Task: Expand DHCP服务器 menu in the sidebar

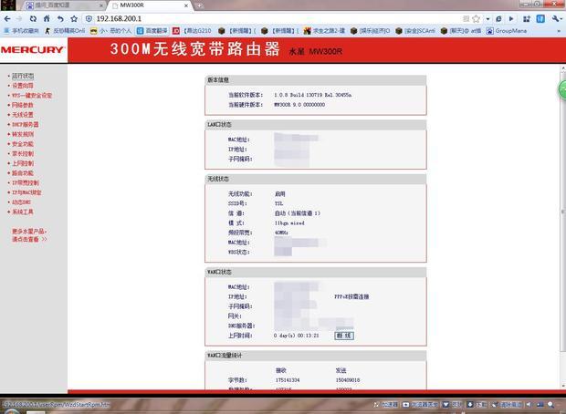Action: click(25, 124)
